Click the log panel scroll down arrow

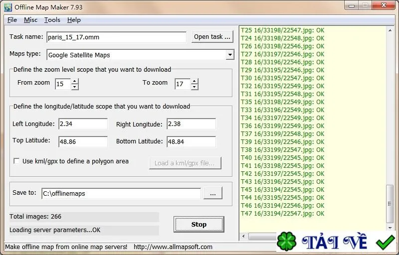(390, 228)
